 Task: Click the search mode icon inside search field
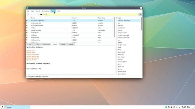pos(41,15)
